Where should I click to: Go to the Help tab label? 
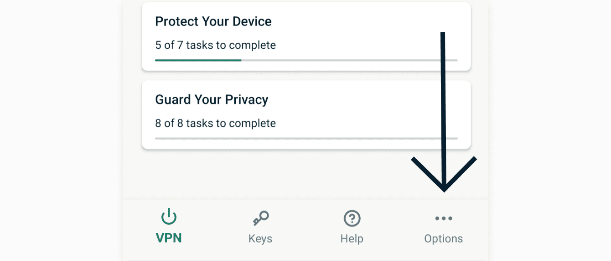click(x=352, y=239)
